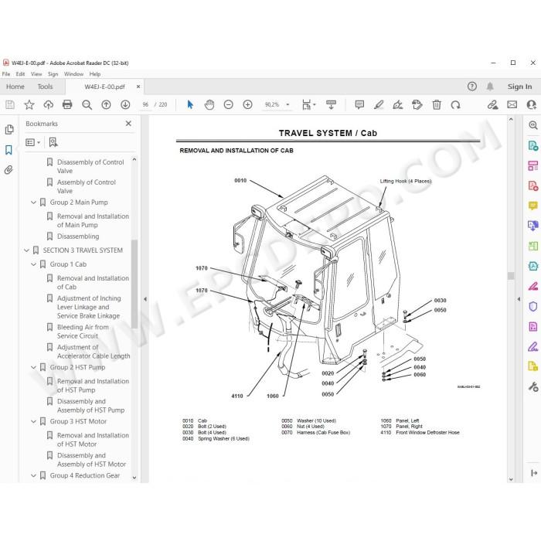The height and width of the screenshot is (541, 541).
Task: Open the help question mark icon
Action: [x=472, y=87]
